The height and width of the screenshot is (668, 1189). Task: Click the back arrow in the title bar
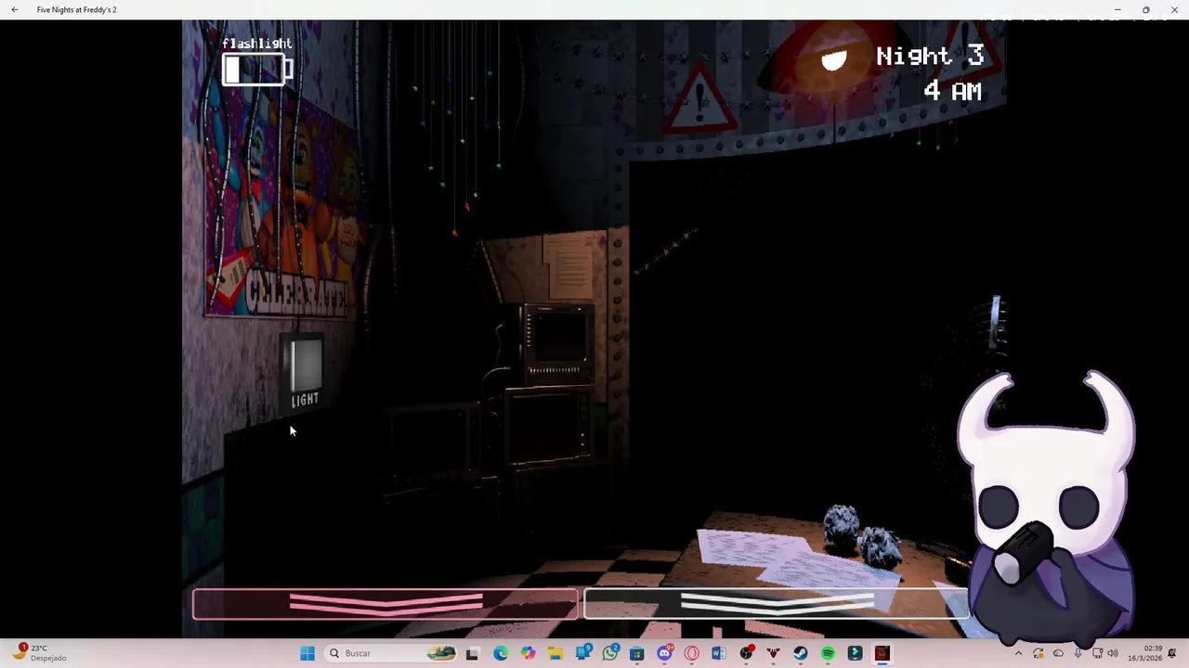(x=15, y=9)
